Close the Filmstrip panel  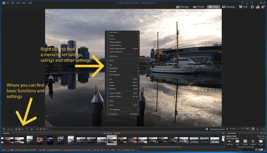[223, 133]
